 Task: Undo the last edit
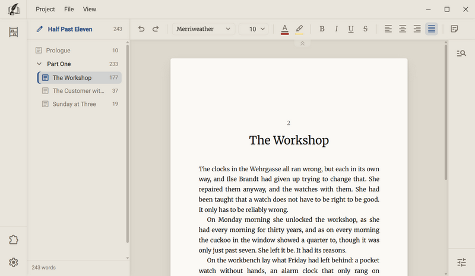[x=141, y=29]
